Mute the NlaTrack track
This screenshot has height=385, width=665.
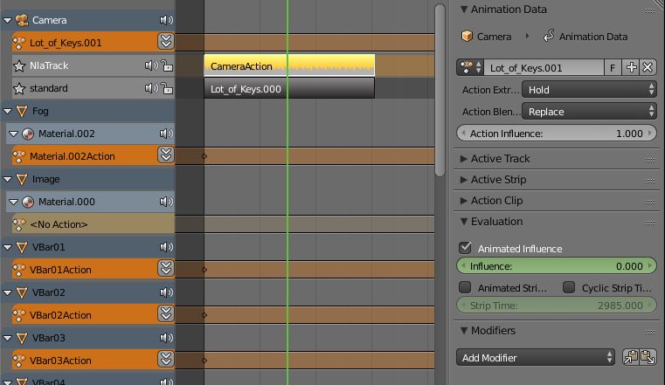[151, 65]
